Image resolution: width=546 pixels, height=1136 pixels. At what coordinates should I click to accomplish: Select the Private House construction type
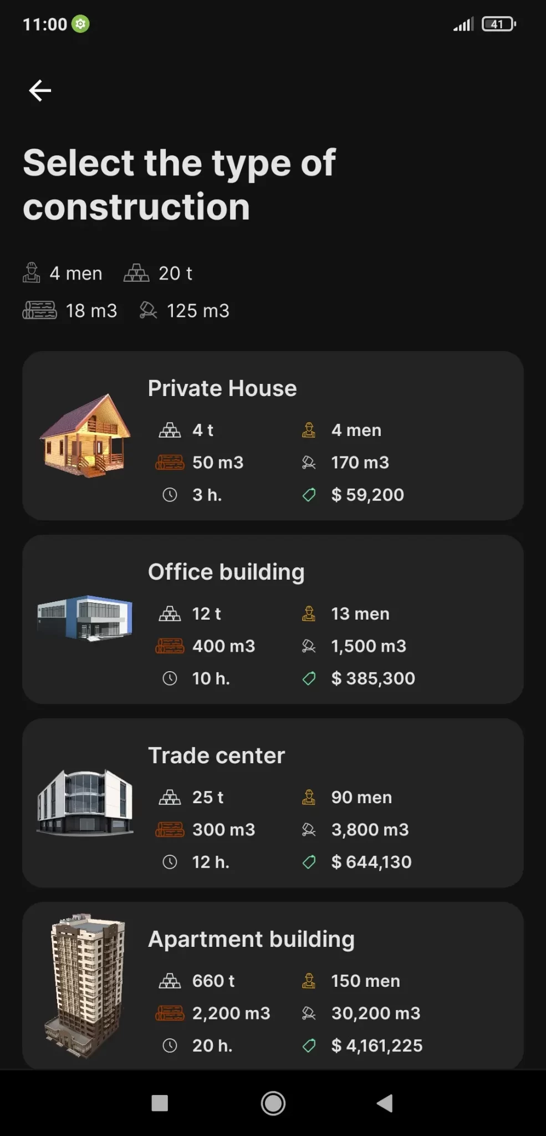pos(273,435)
